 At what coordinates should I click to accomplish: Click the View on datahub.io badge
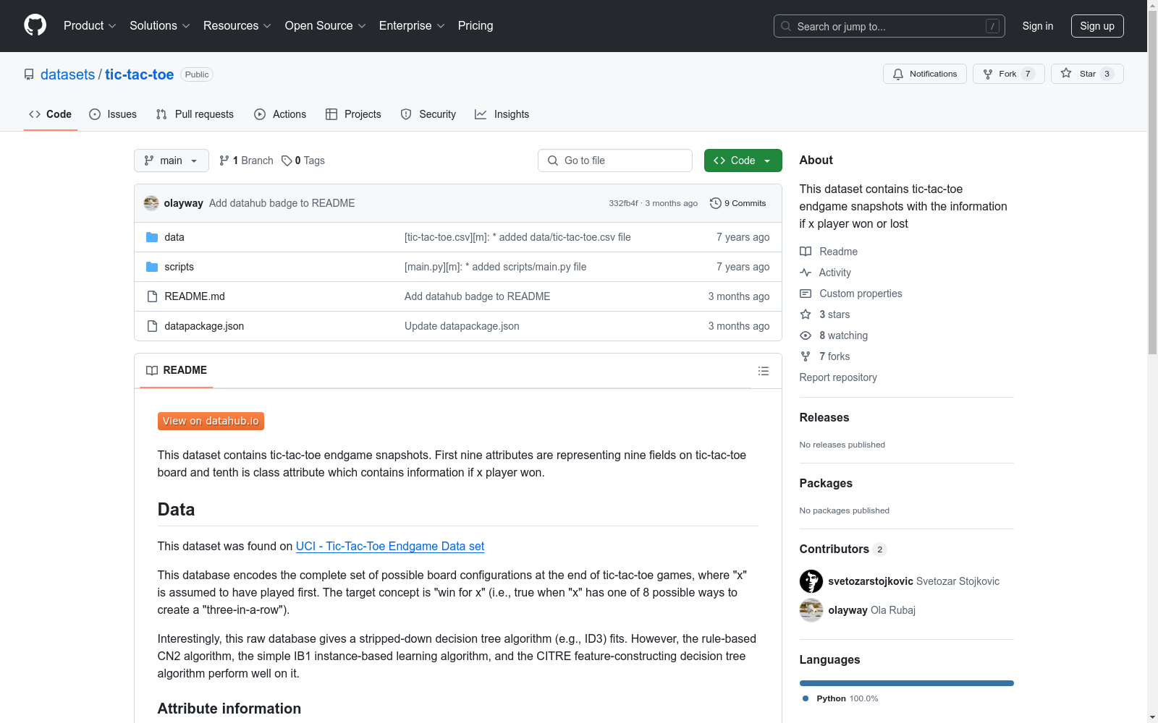tap(211, 421)
